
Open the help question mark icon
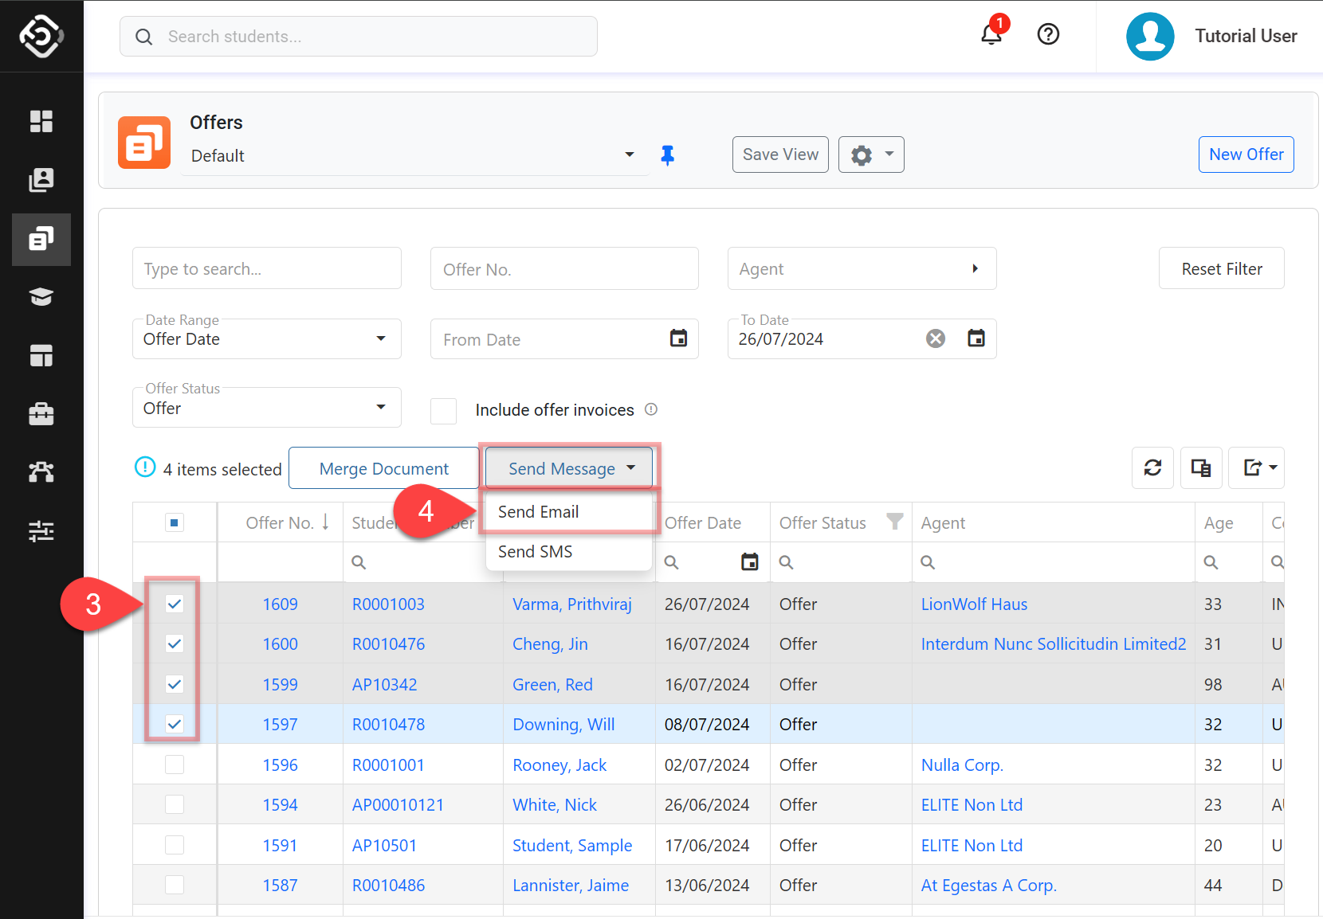[x=1048, y=34]
